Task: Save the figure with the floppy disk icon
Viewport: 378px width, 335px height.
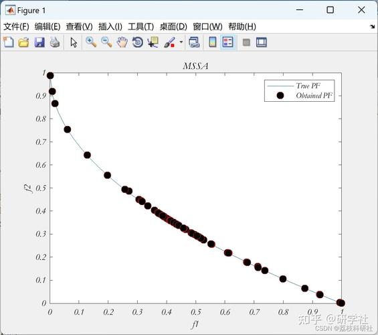Action: pos(39,42)
